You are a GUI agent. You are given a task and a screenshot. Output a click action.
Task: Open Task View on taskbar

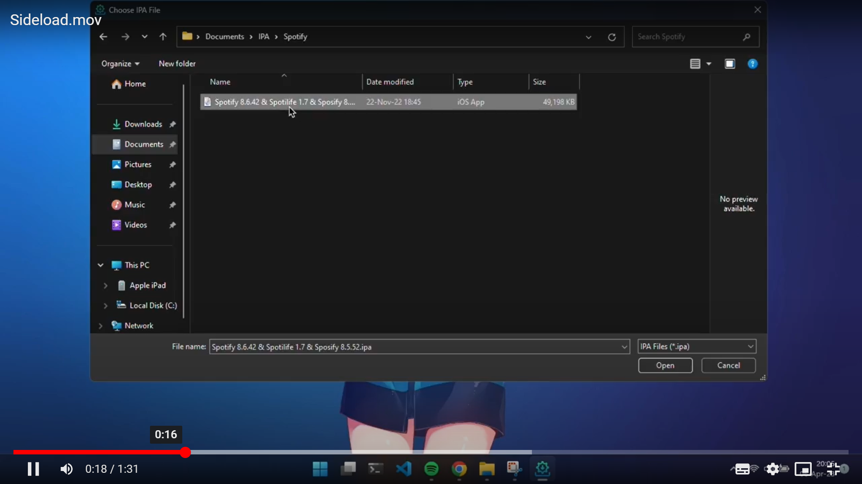click(348, 469)
